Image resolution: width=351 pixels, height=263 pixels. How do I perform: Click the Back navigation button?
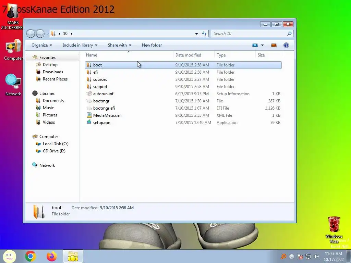point(31,34)
